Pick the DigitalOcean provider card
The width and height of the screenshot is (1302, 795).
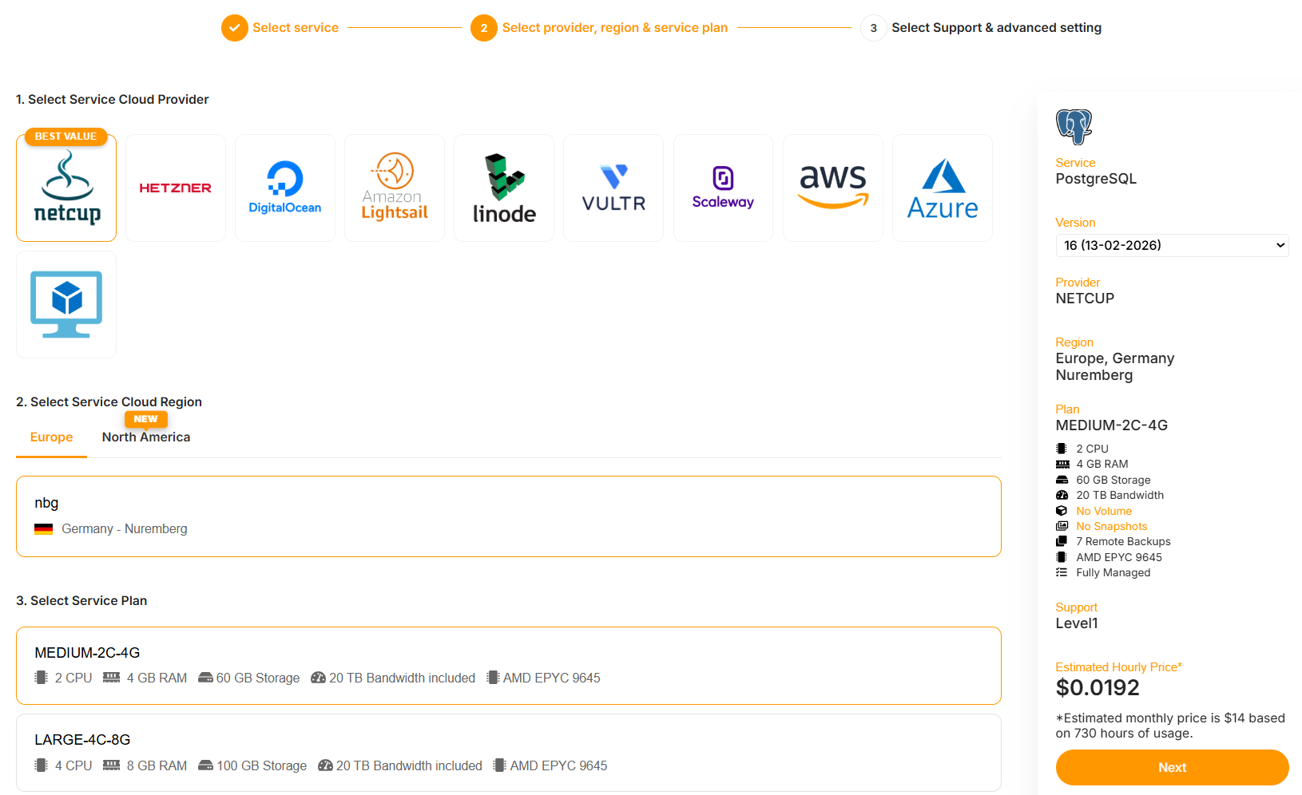click(x=285, y=188)
